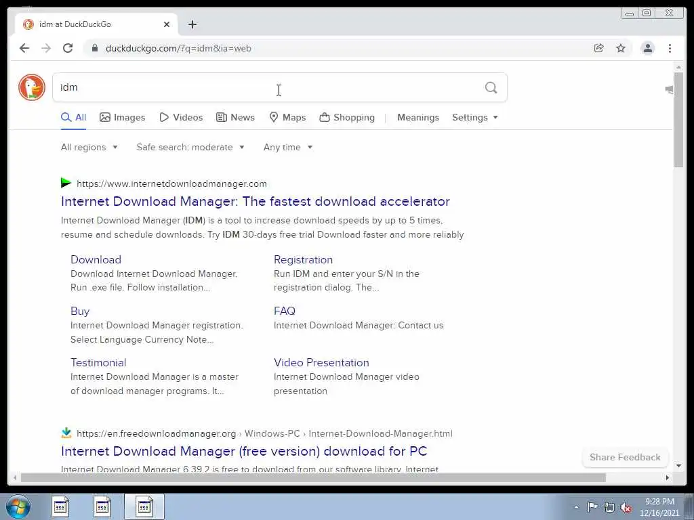The height and width of the screenshot is (520, 694).
Task: Switch to News tab
Action: click(235, 117)
